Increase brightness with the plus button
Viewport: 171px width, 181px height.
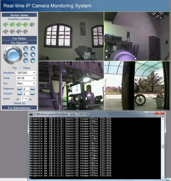pos(20,89)
